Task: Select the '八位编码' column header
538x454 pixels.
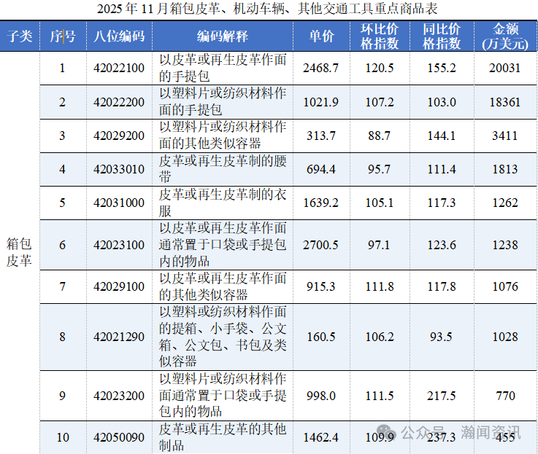Action: tap(119, 36)
